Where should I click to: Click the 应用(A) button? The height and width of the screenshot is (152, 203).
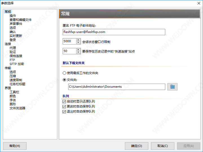pos(189,146)
